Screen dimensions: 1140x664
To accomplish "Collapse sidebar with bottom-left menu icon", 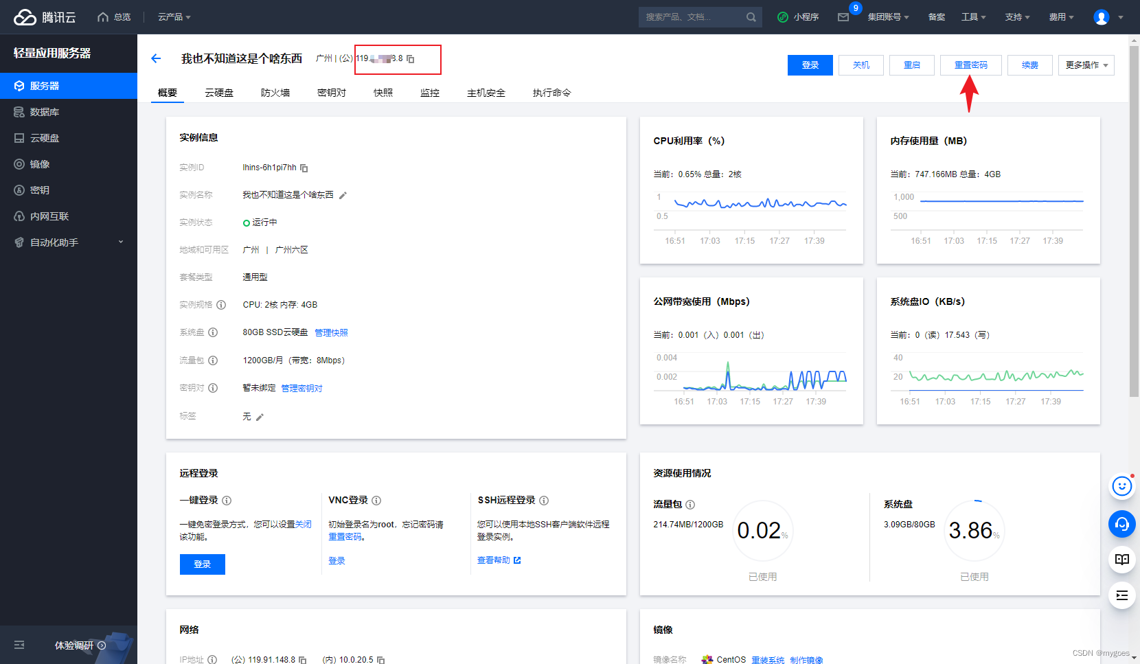I will coord(19,645).
